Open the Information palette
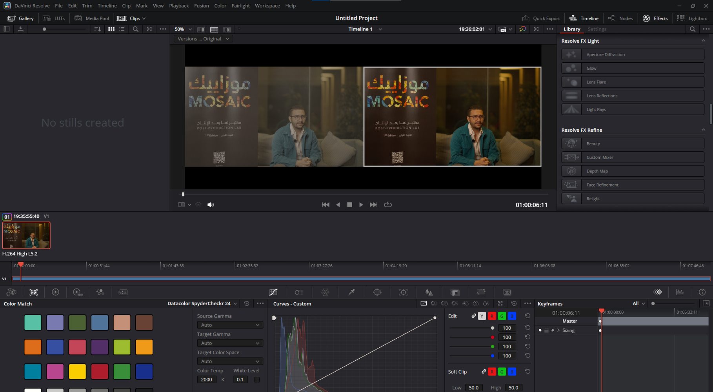The image size is (713, 392). coord(702,292)
